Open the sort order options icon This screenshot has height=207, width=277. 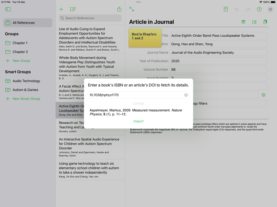point(72,9)
